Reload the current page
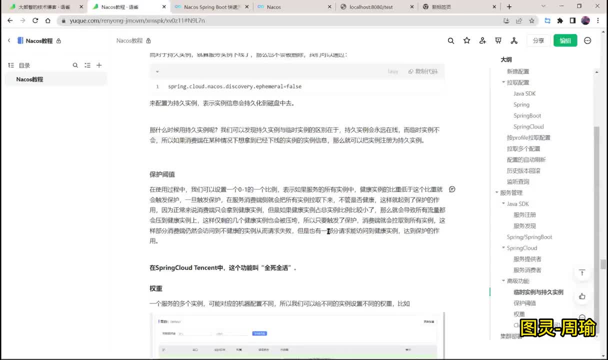 coord(35,20)
